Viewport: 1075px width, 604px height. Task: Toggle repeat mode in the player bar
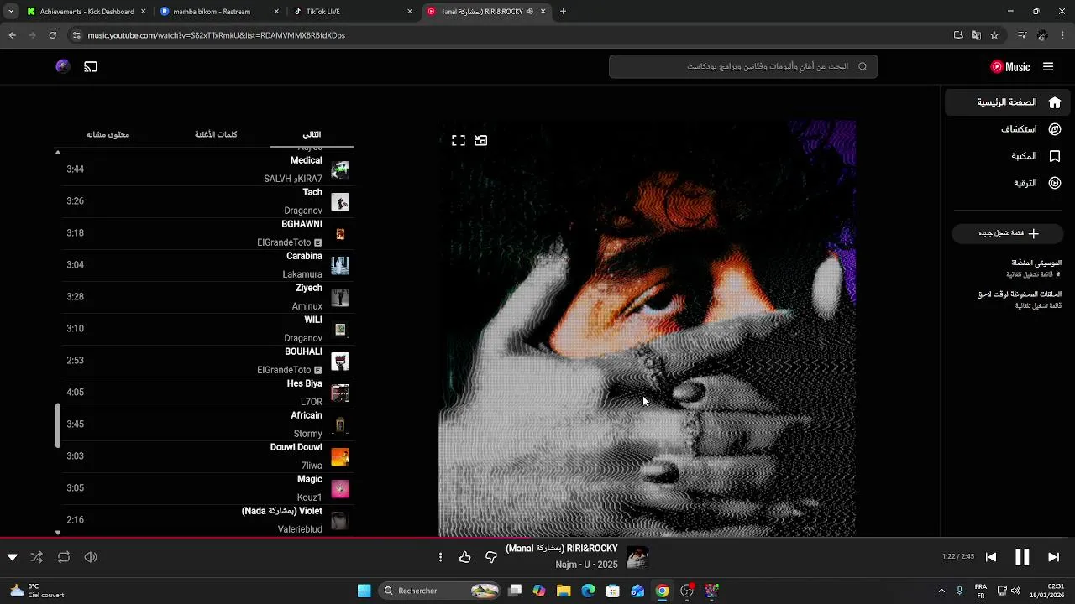64,557
